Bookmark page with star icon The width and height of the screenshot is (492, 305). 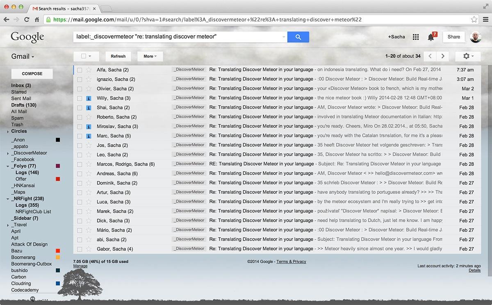tap(474, 19)
